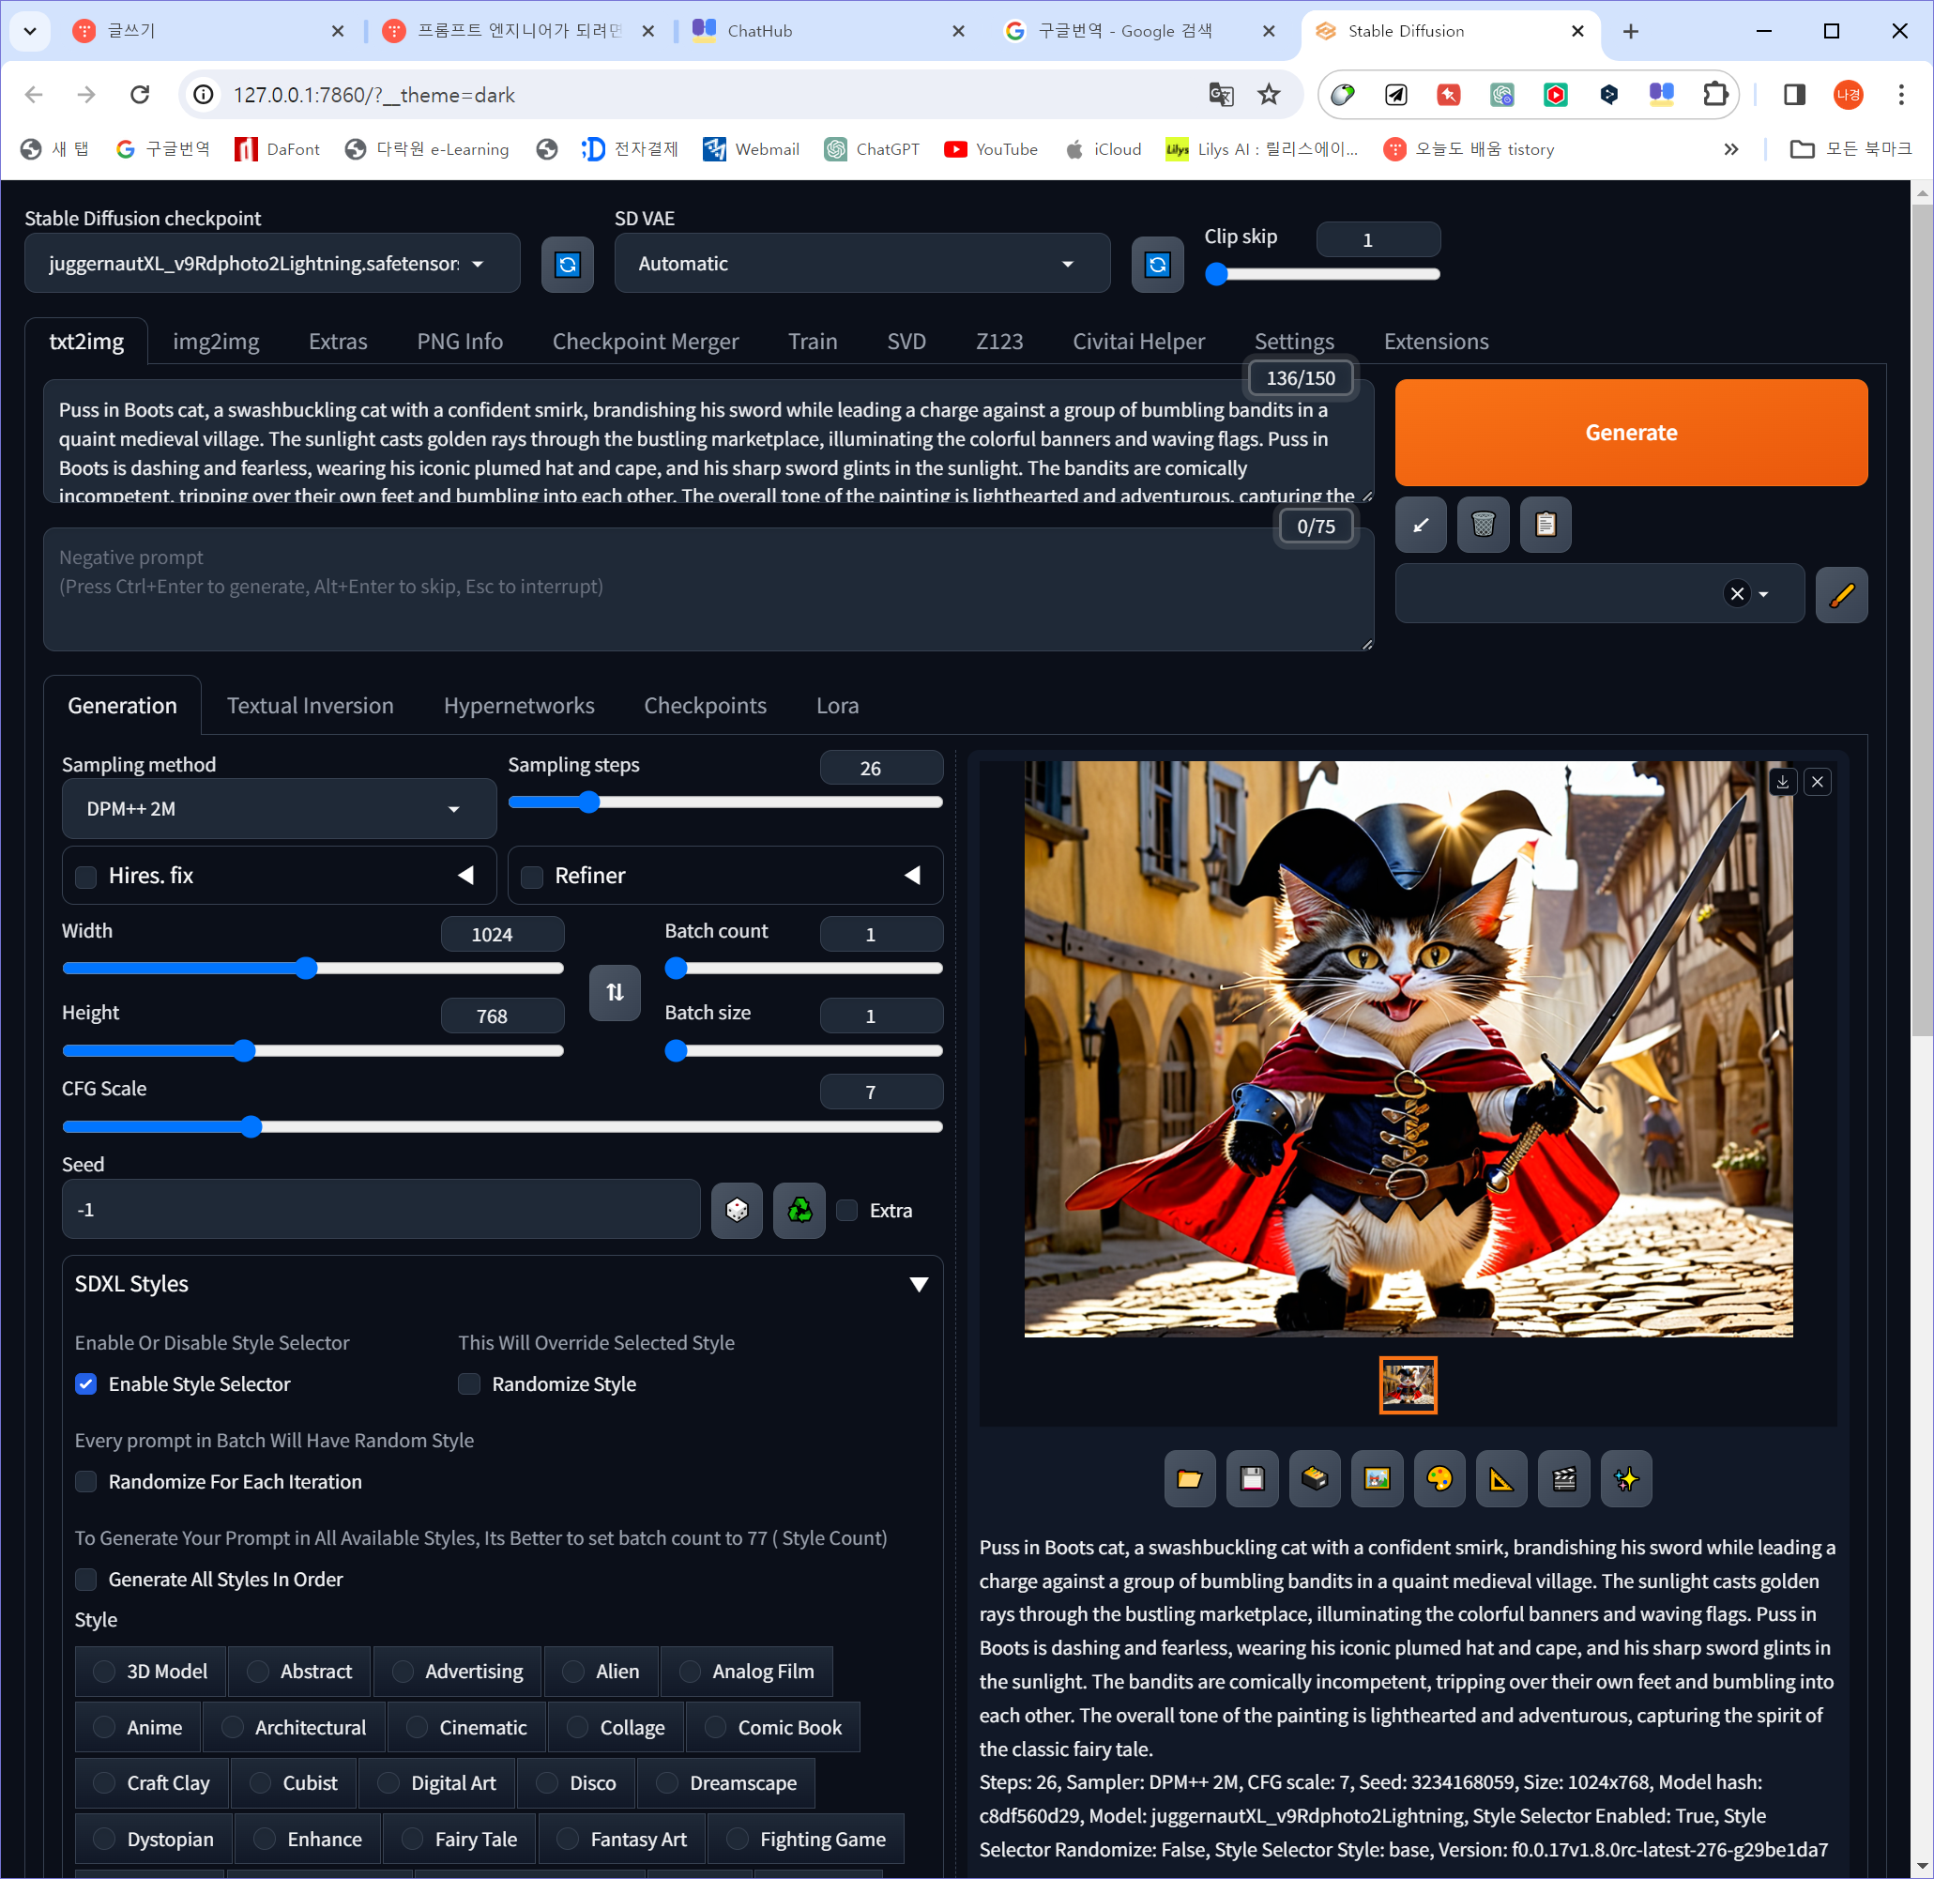
Task: Open the SD VAE Automatic dropdown
Action: tap(860, 264)
